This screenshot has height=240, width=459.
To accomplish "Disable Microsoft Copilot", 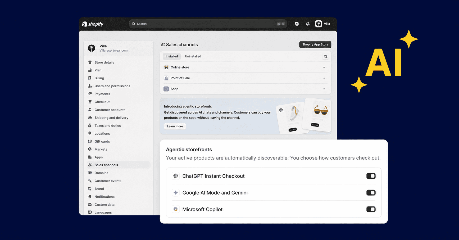I will pos(371,209).
